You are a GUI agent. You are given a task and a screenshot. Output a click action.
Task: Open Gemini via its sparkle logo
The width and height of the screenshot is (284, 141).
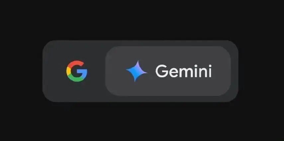pyautogui.click(x=137, y=71)
